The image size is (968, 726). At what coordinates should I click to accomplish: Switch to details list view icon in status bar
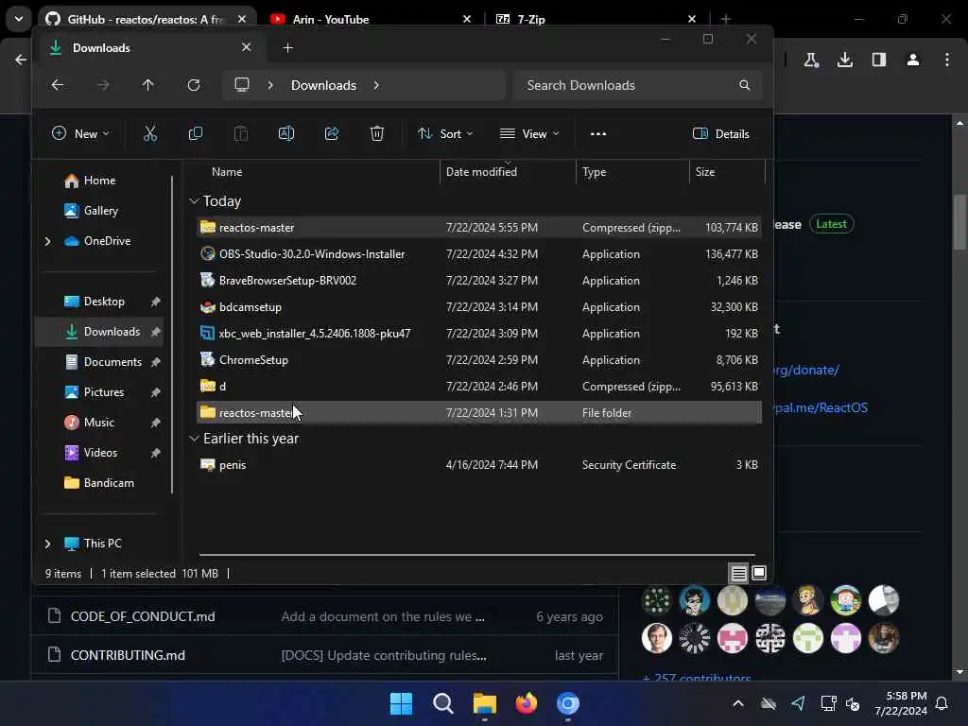click(739, 574)
